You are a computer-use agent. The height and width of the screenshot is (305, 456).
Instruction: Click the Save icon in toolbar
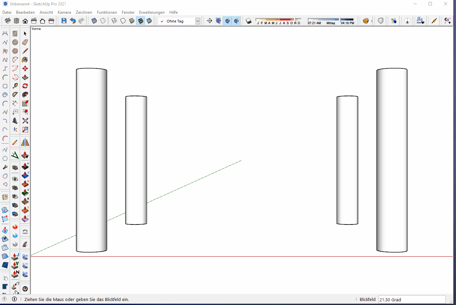pyautogui.click(x=64, y=21)
